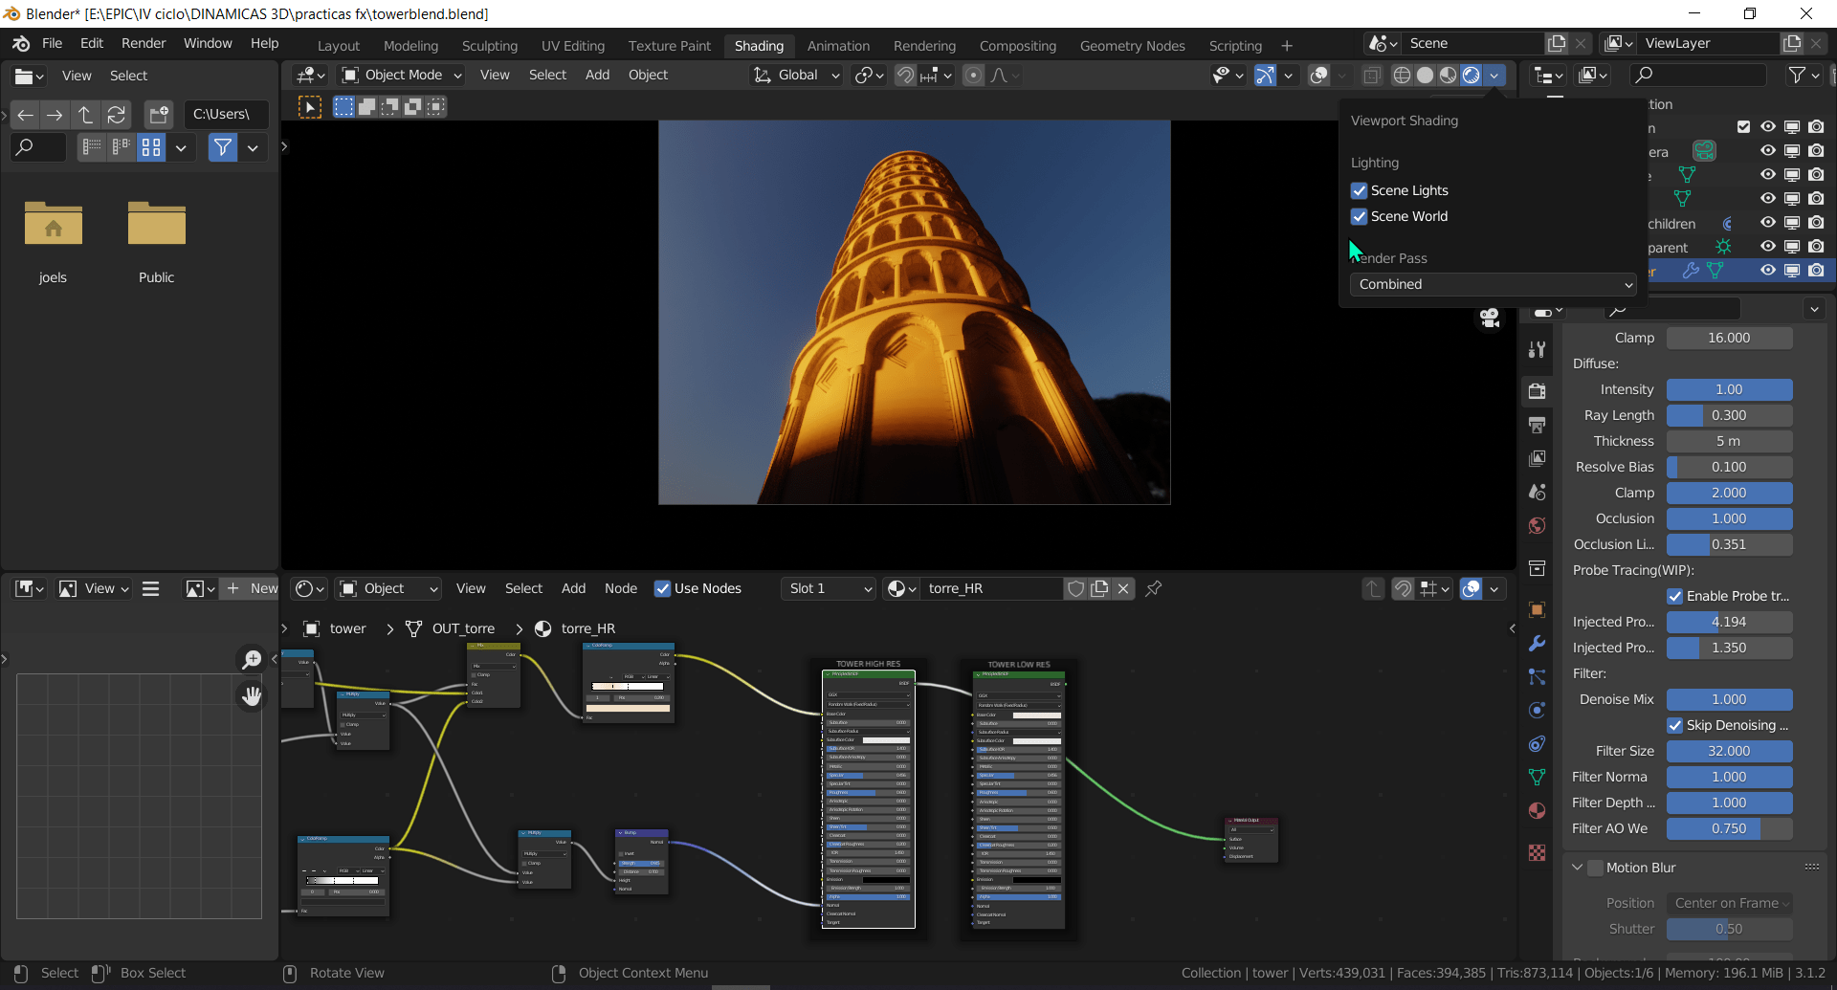
Task: Go to parent directory in file browser
Action: (85, 115)
